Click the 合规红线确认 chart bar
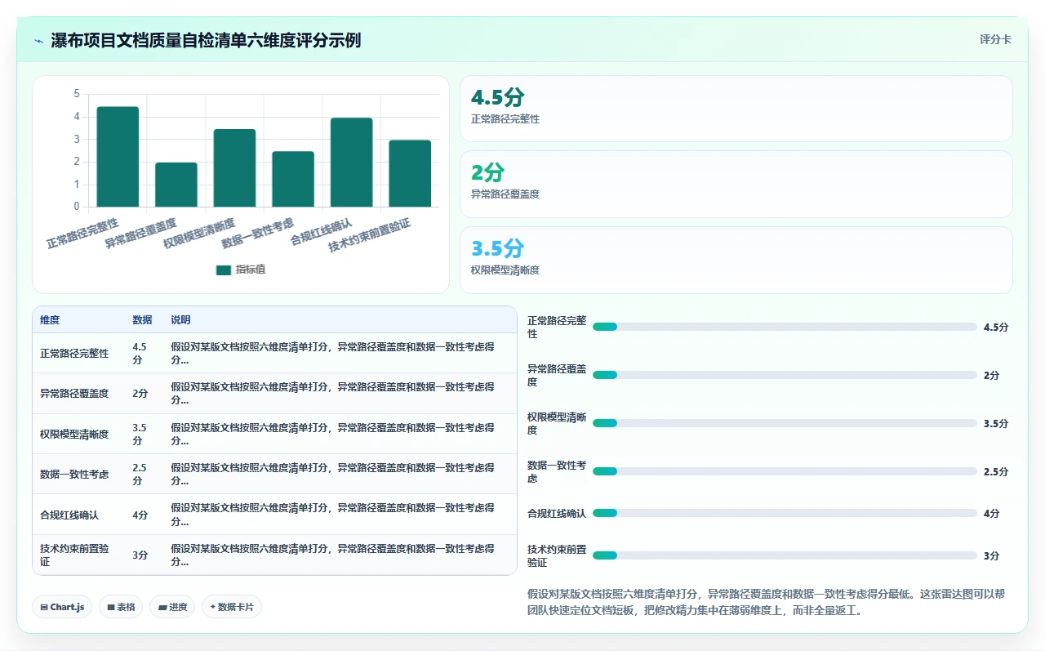The width and height of the screenshot is (1045, 651). pos(351,163)
